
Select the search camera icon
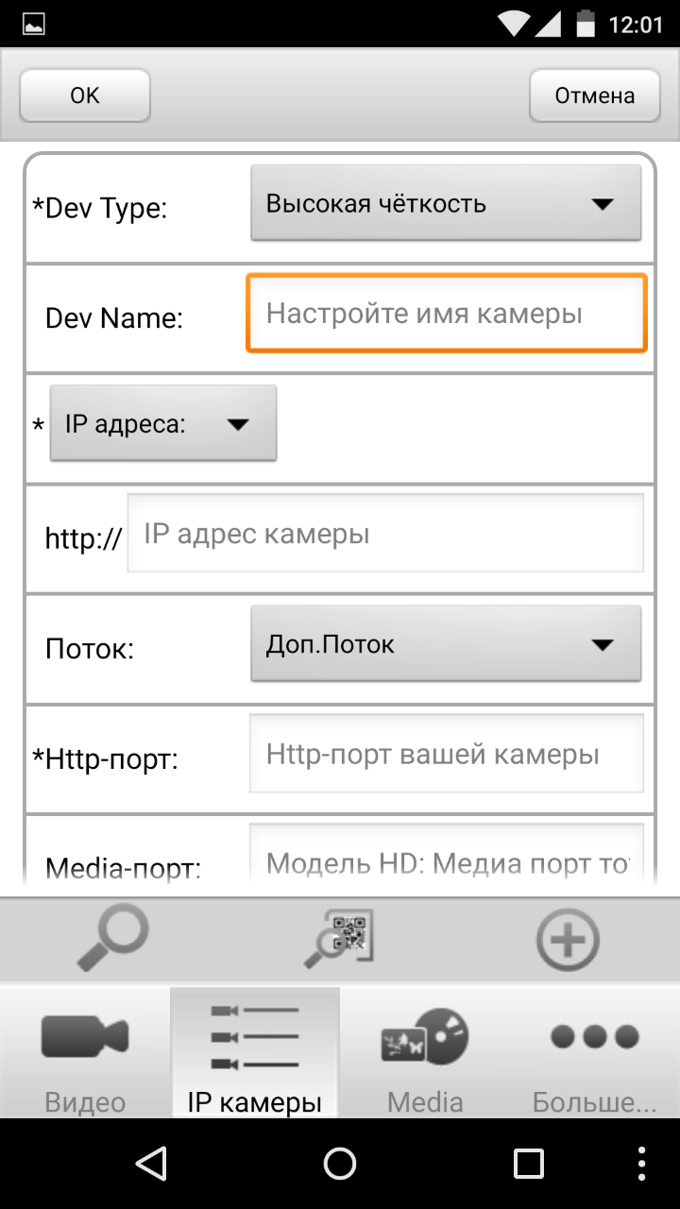pyautogui.click(x=111, y=938)
